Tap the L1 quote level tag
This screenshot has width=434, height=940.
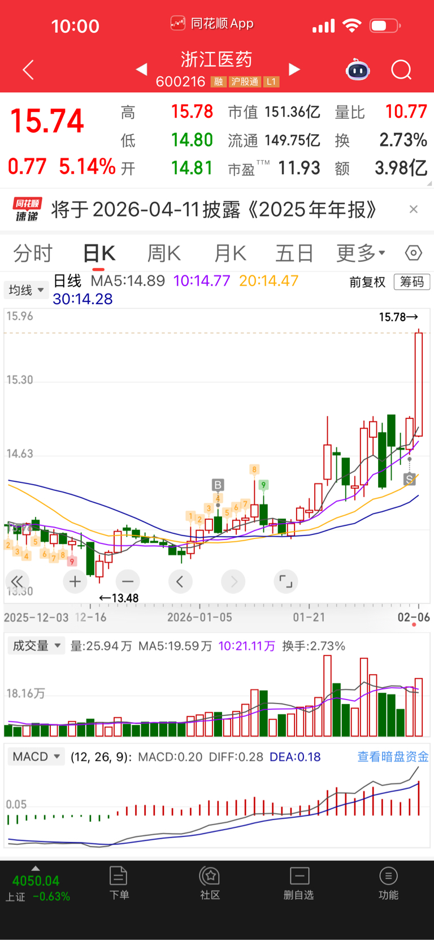click(x=271, y=82)
